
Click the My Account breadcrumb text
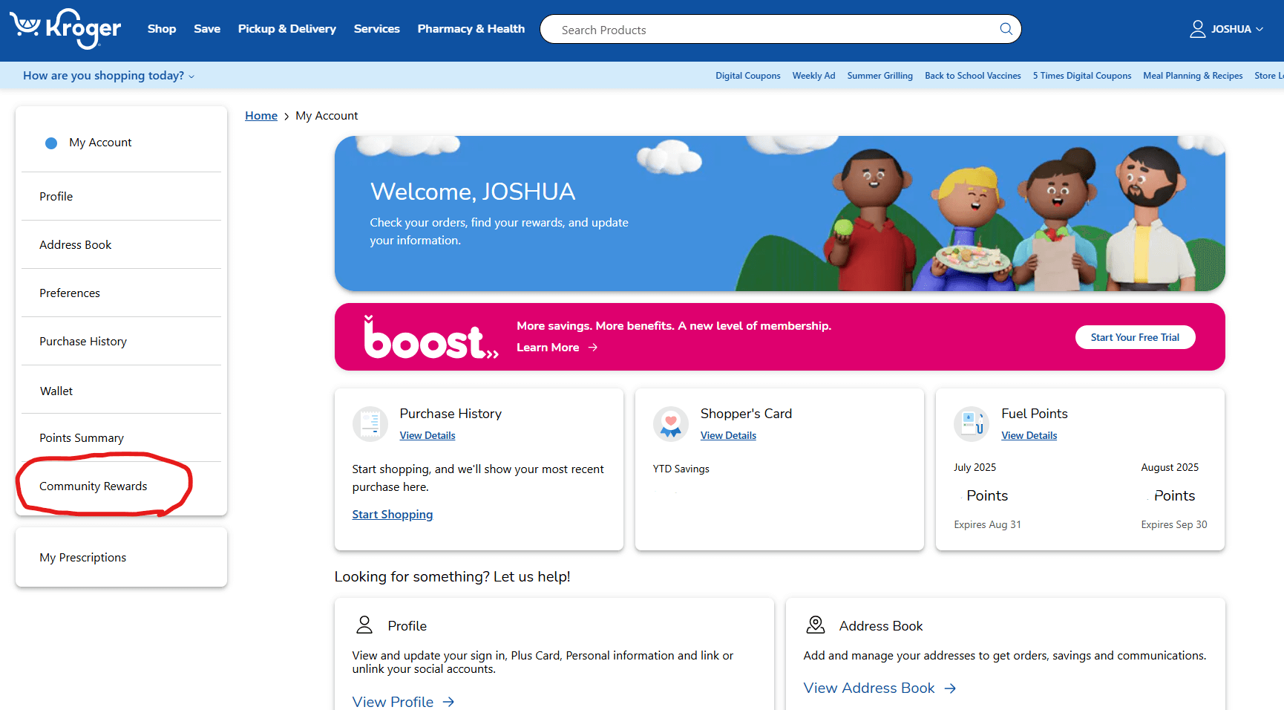click(x=327, y=116)
